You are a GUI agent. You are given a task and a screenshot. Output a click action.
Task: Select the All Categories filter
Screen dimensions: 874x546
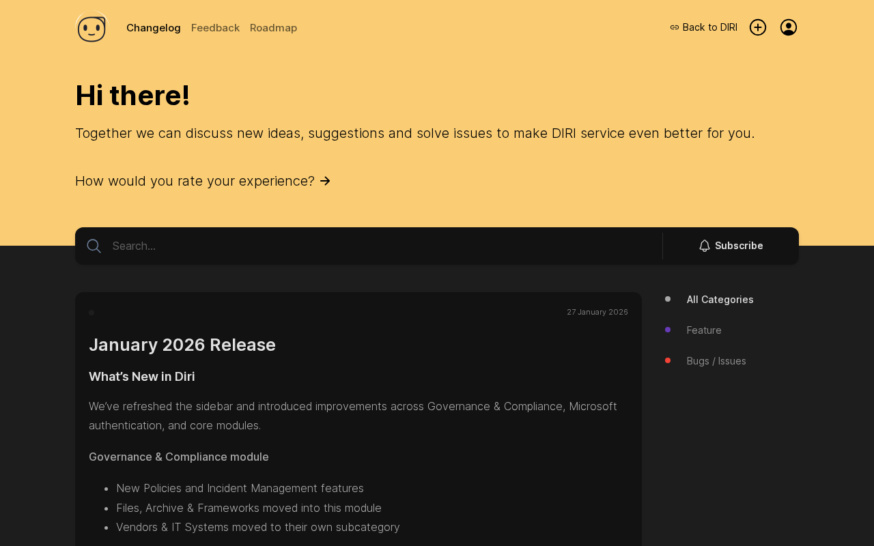point(720,300)
